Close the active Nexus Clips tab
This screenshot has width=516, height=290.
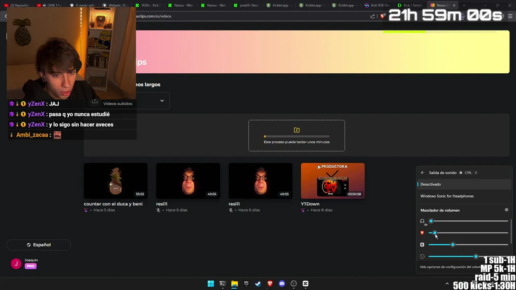coord(454,5)
